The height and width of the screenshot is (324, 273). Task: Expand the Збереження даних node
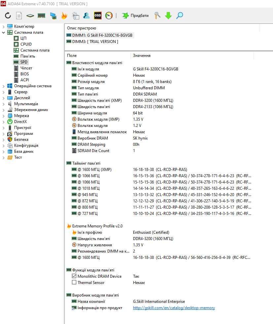pos(3,110)
